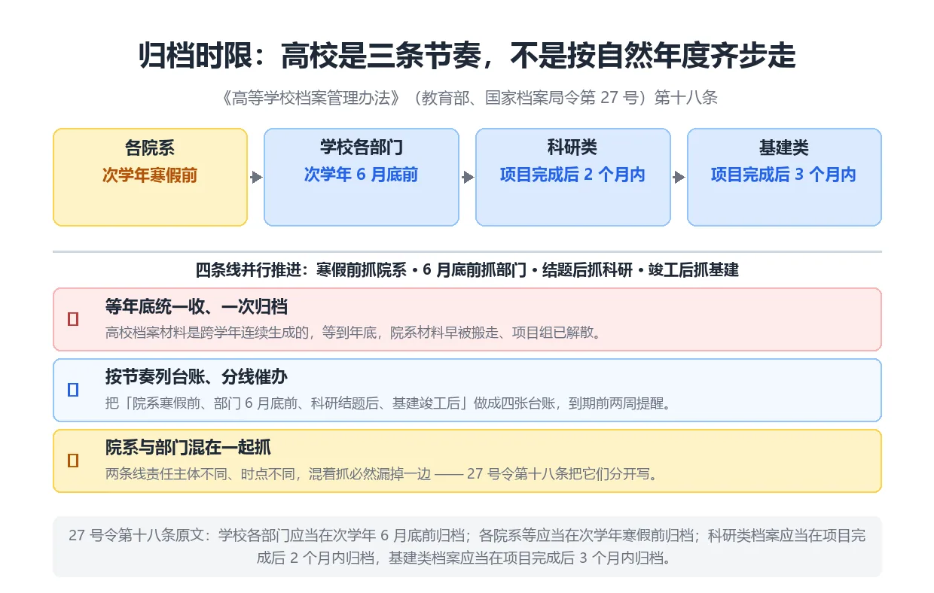
Task: Click the 科研类 card heading
Action: (572, 148)
